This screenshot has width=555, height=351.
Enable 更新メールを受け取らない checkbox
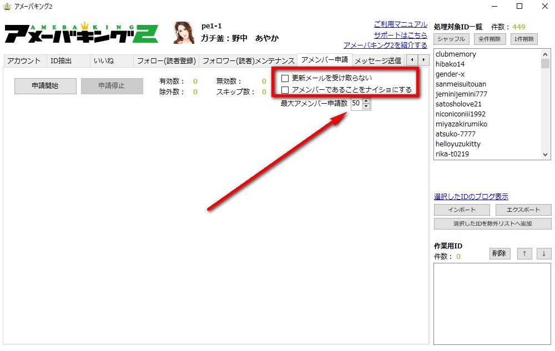(x=285, y=78)
